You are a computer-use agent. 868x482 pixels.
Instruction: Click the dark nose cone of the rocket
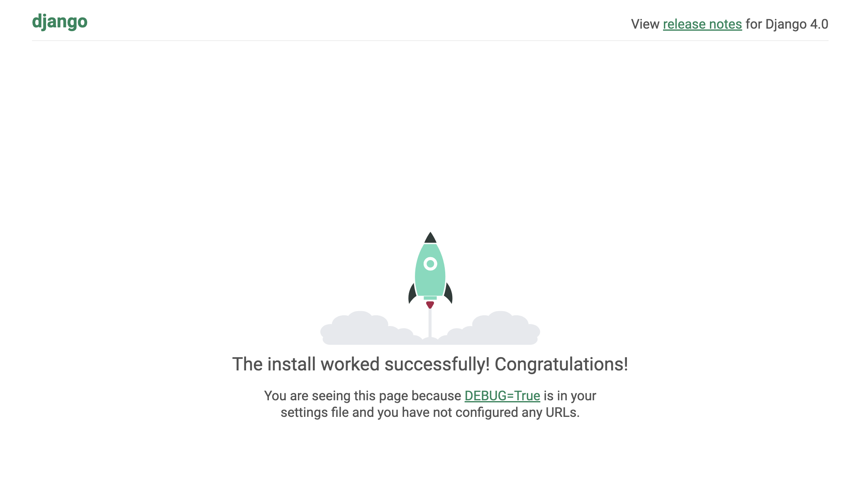(x=430, y=238)
